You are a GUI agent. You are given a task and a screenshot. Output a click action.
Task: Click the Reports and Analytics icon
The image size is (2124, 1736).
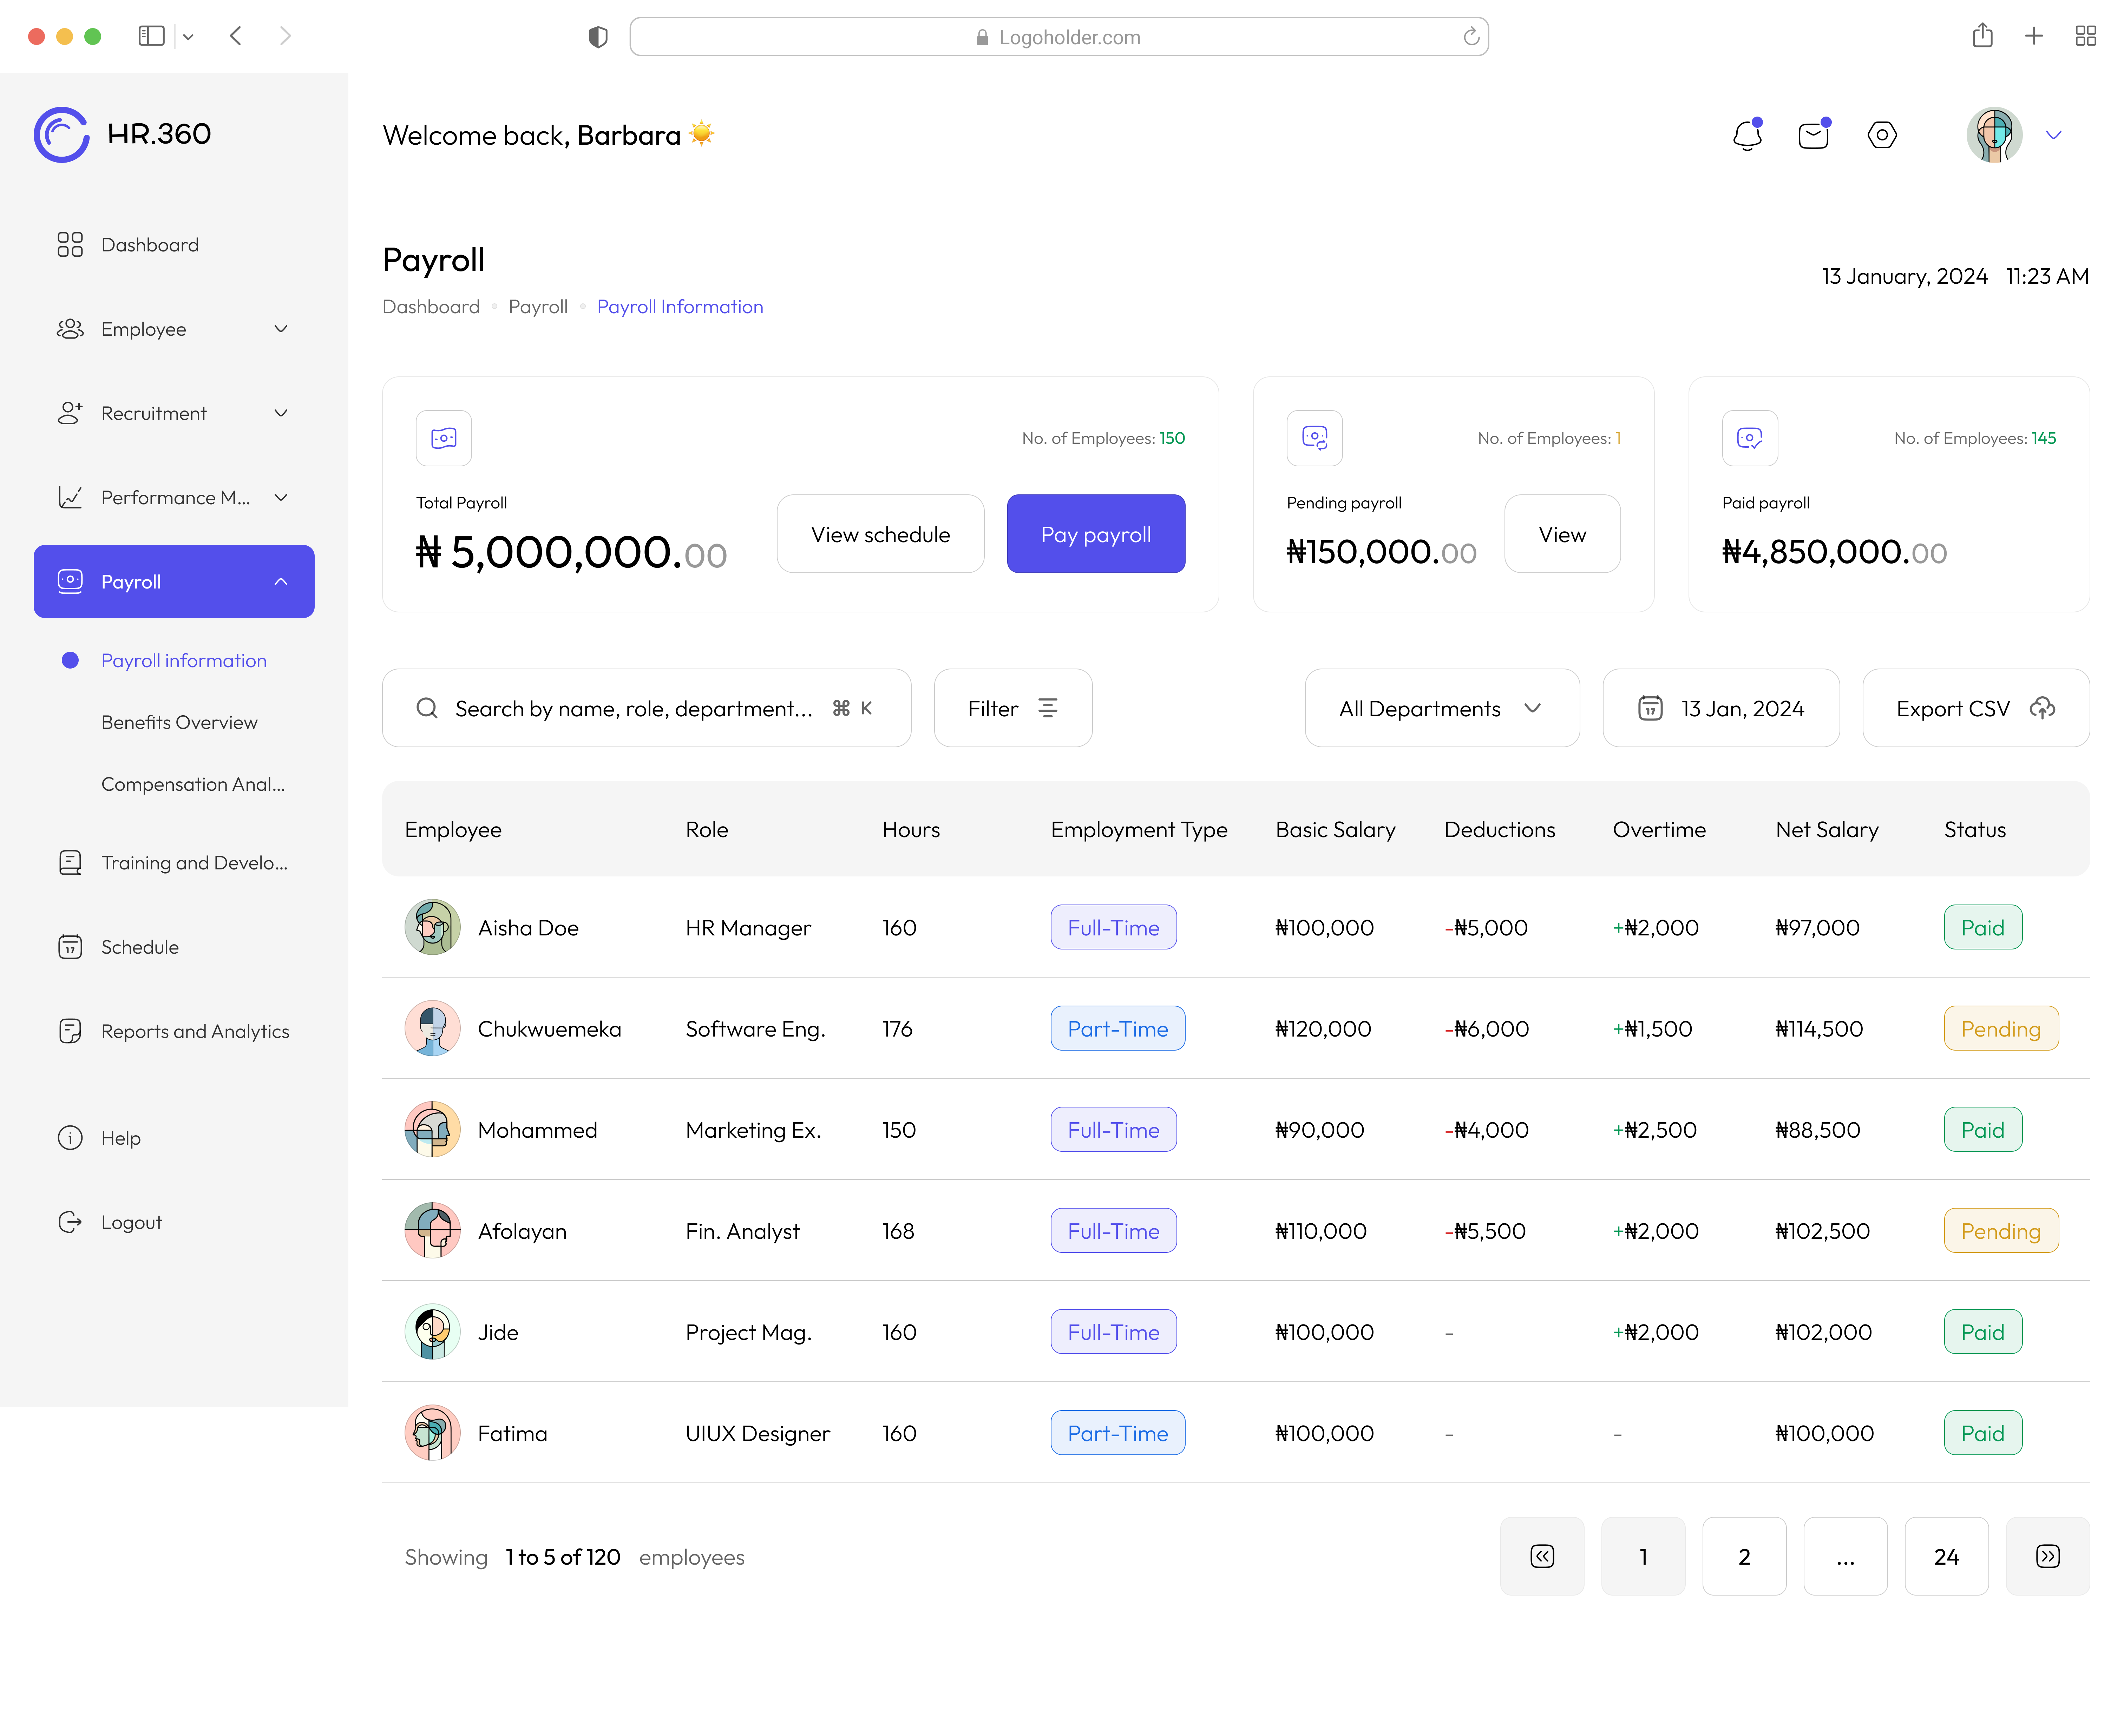[x=70, y=1031]
